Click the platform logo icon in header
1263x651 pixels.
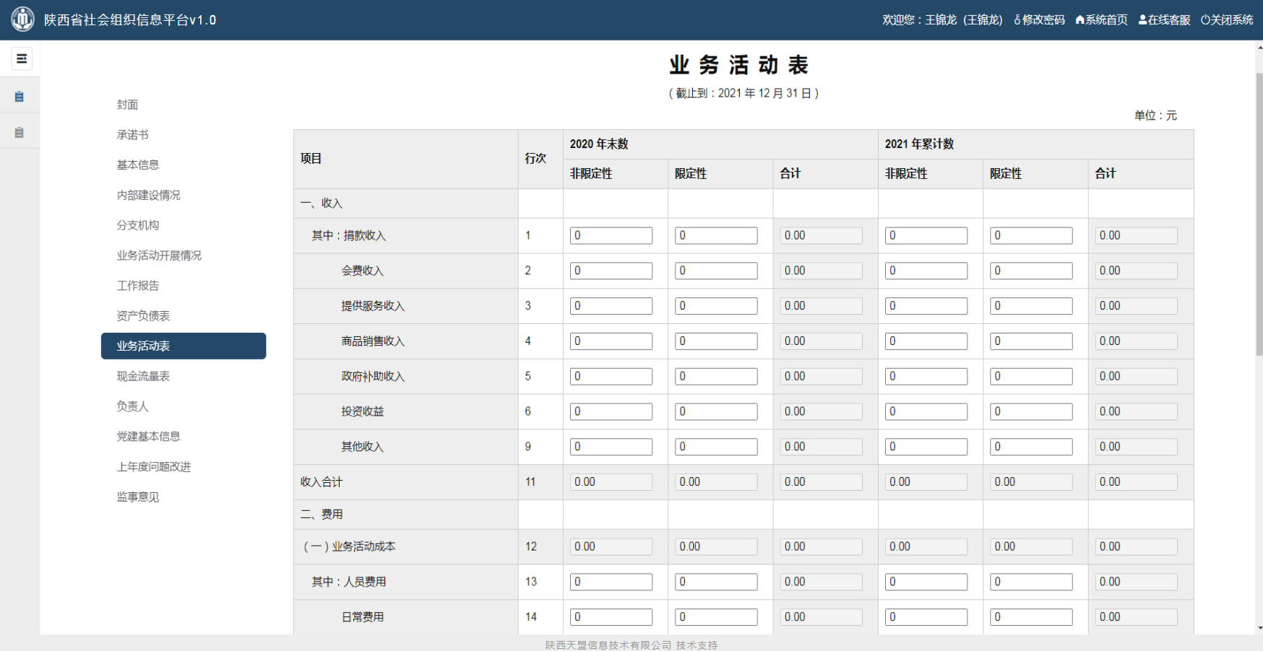point(22,19)
